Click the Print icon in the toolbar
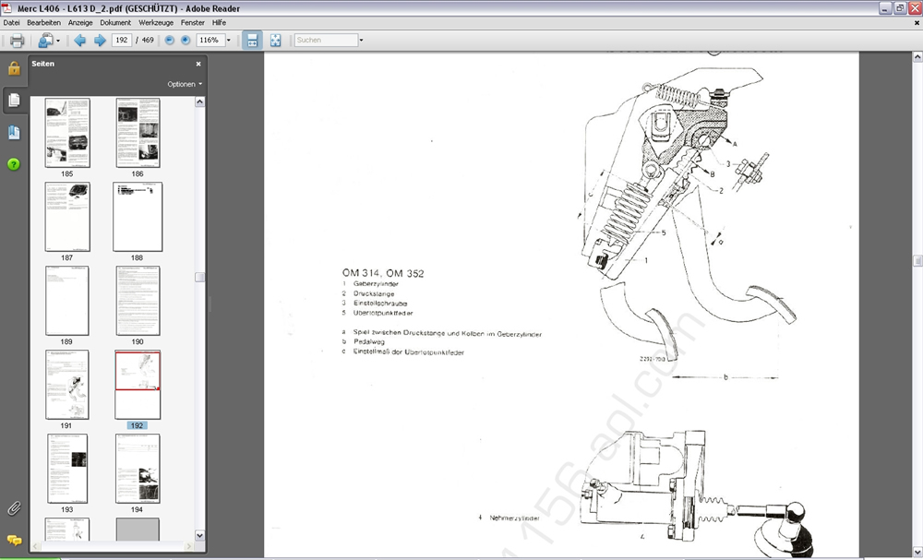The height and width of the screenshot is (560, 923). coord(17,40)
